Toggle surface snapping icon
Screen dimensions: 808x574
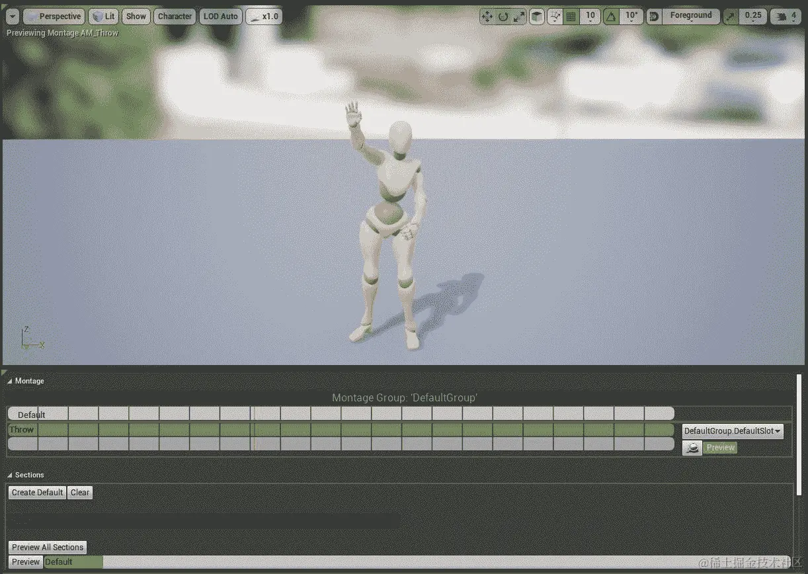[555, 17]
